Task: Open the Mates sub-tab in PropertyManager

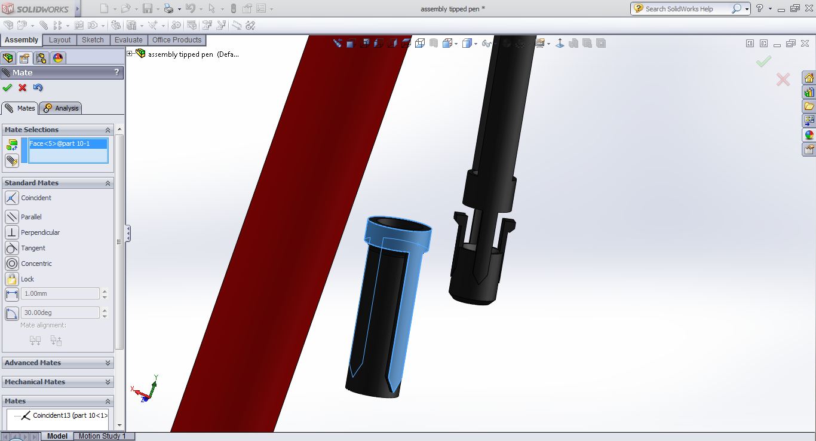Action: [x=20, y=108]
